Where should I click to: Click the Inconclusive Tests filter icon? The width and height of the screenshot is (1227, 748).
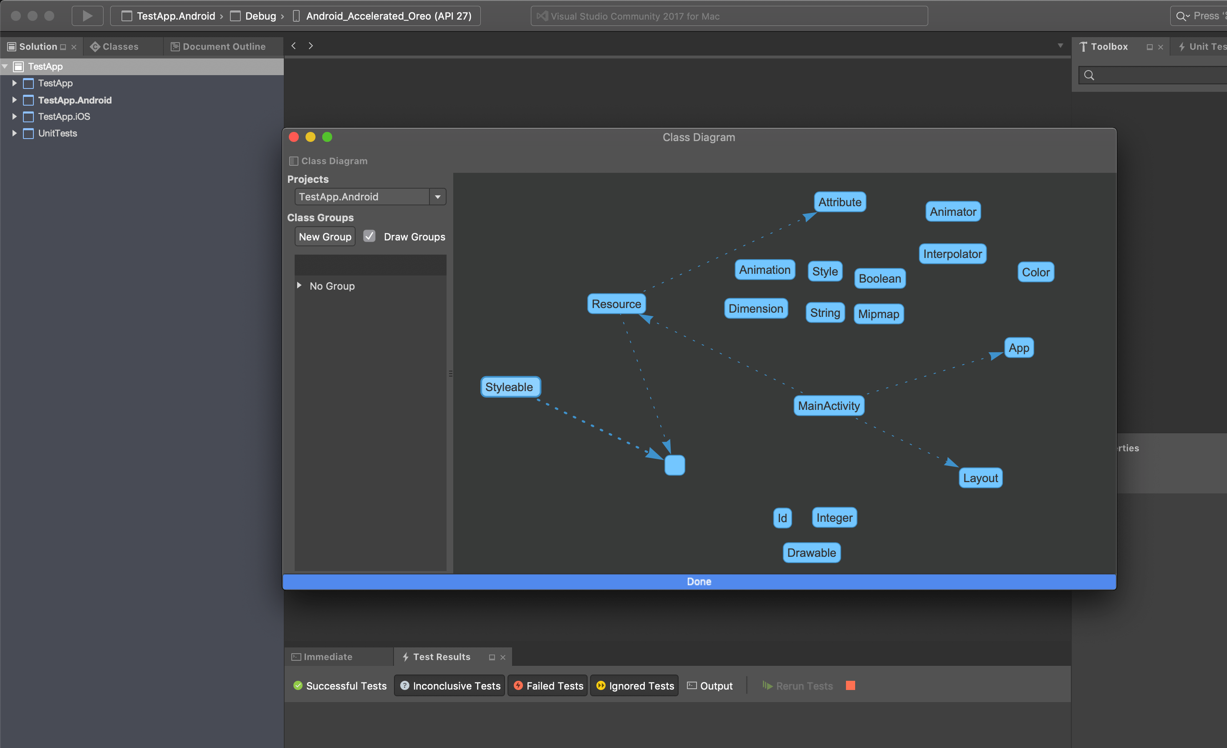click(405, 686)
